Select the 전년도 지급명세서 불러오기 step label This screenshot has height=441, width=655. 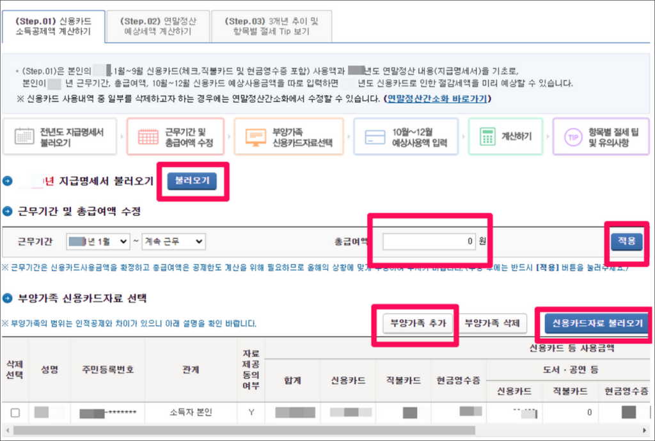click(72, 137)
